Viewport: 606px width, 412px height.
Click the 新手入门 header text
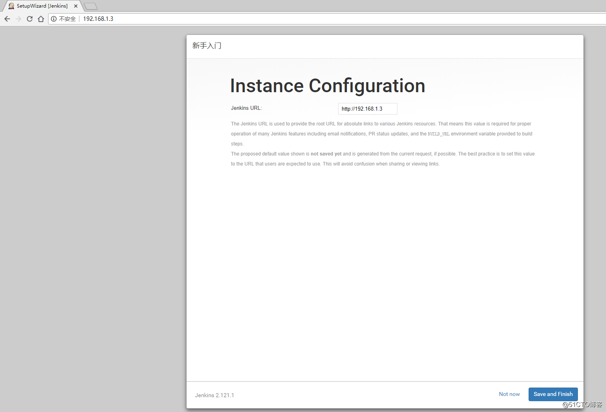click(x=207, y=46)
